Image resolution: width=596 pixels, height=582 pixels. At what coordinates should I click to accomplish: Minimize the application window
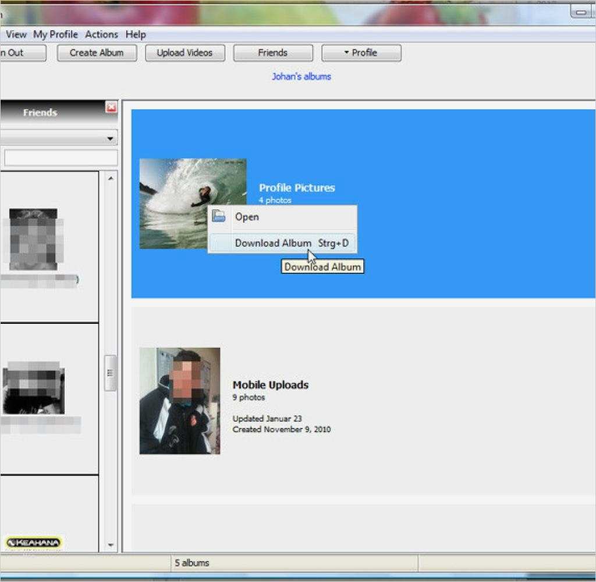[580, 13]
